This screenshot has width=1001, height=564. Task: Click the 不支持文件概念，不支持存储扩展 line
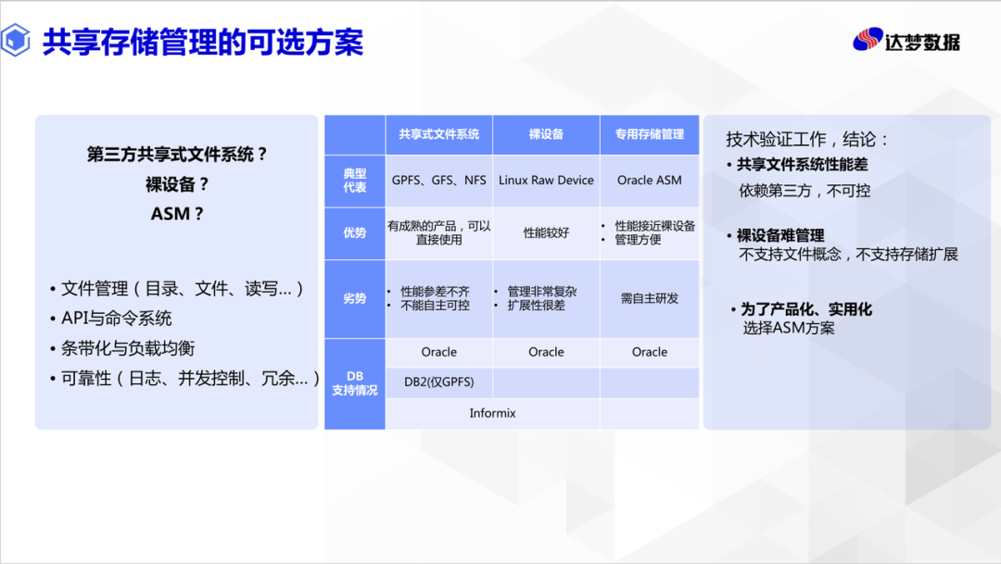[x=848, y=255]
